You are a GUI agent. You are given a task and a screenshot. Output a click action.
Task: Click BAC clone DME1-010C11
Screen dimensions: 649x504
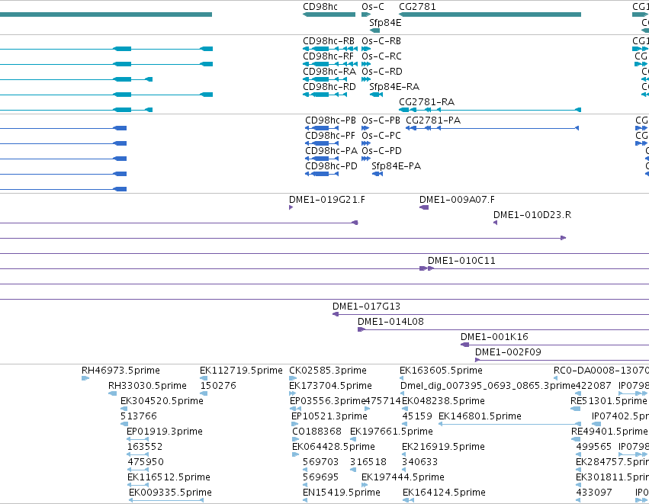click(461, 261)
